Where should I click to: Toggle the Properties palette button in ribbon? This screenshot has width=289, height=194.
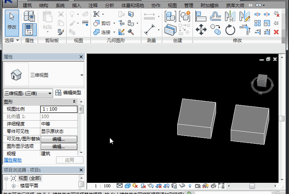(29, 29)
